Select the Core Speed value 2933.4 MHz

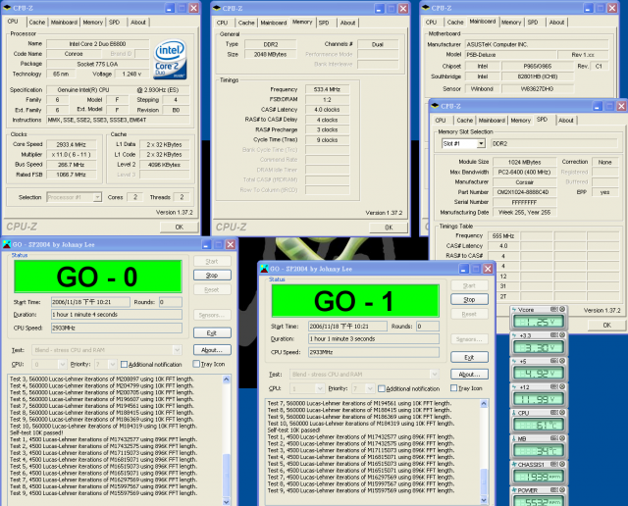point(72,144)
